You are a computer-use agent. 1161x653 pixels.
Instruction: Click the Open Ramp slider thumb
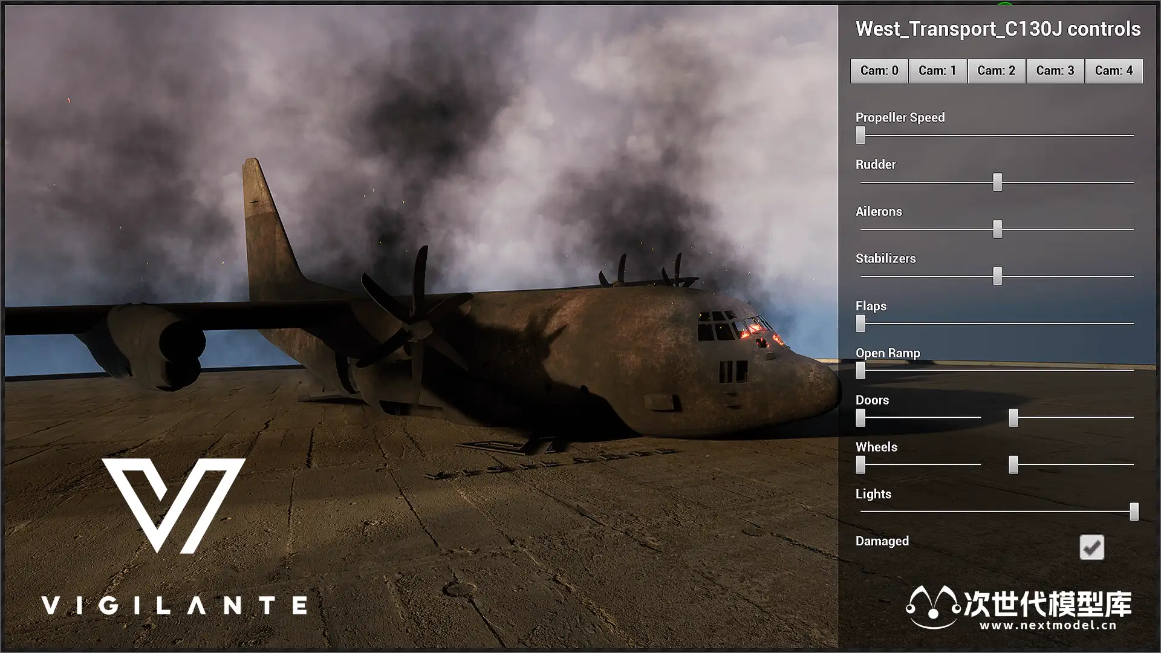point(860,370)
